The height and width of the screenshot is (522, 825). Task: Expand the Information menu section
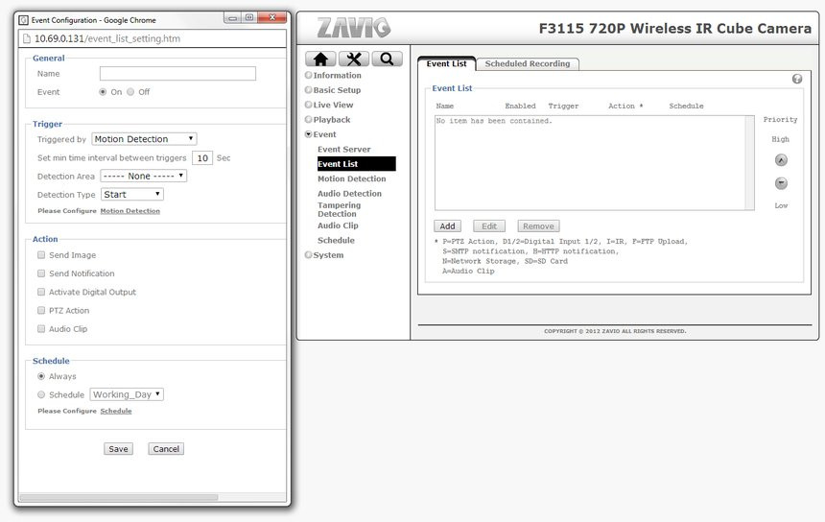[x=334, y=75]
